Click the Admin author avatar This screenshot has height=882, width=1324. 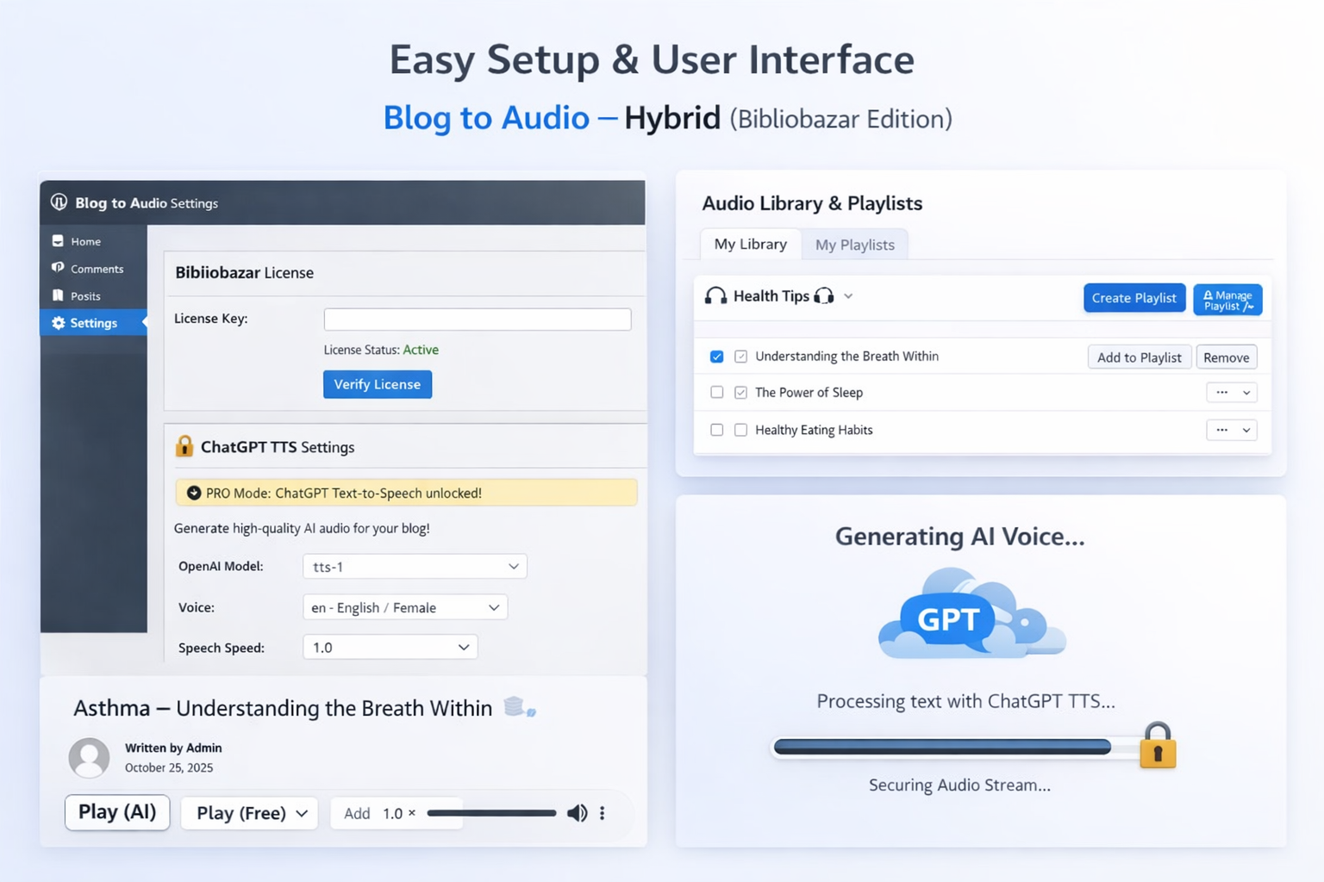[x=89, y=757]
